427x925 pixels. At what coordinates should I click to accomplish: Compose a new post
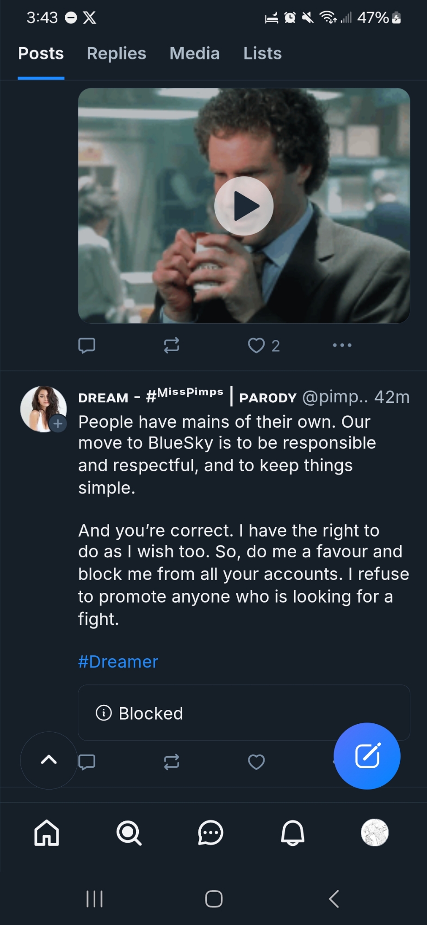[x=367, y=756]
